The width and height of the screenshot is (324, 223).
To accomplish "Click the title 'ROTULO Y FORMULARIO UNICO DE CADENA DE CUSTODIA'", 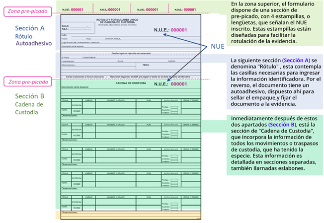I will (117, 21).
